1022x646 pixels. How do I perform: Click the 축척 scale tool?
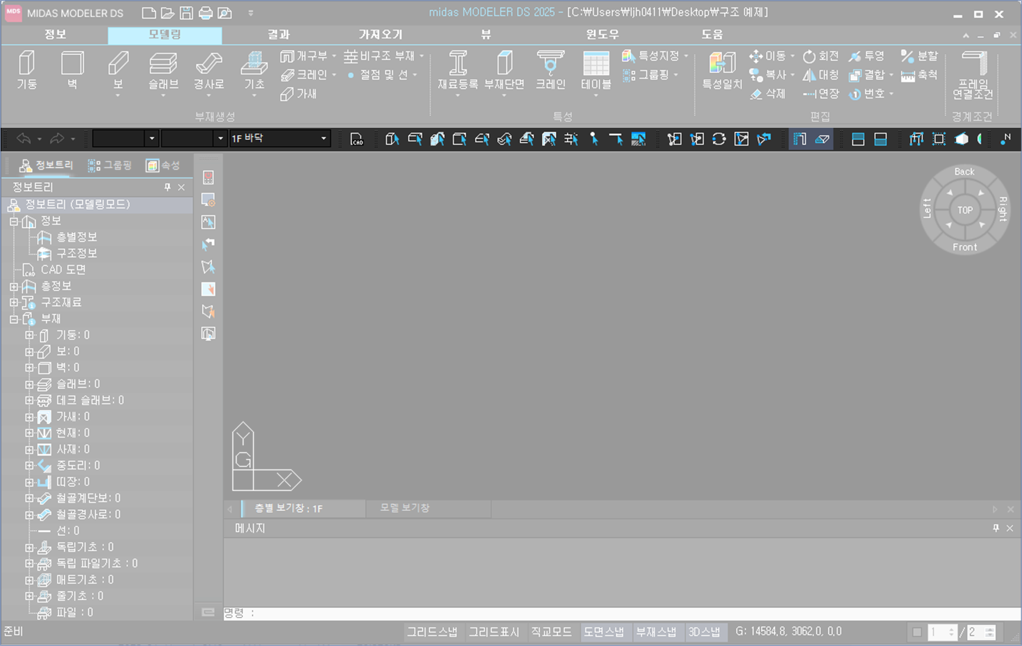(x=919, y=75)
